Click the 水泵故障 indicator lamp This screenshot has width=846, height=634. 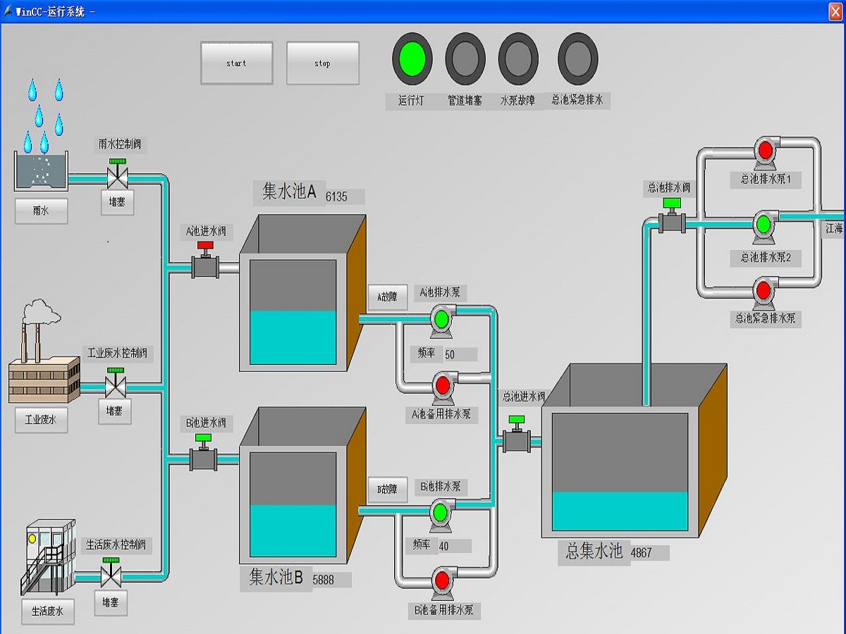518,58
